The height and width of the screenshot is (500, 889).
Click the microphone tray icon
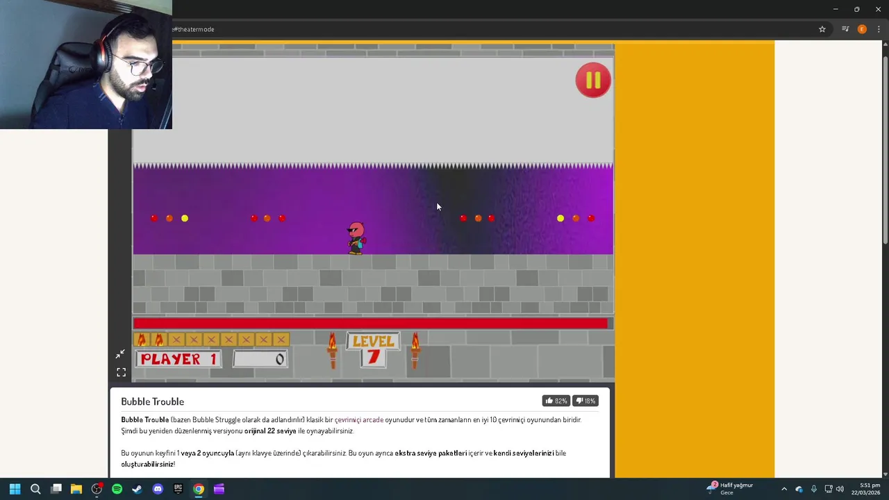(813, 489)
